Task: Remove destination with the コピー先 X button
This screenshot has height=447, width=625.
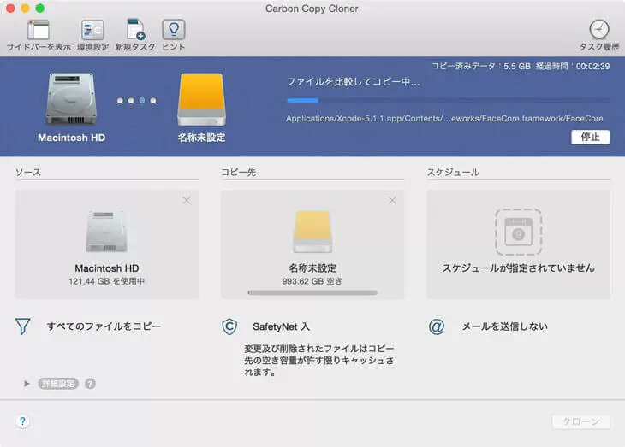Action: tap(392, 200)
